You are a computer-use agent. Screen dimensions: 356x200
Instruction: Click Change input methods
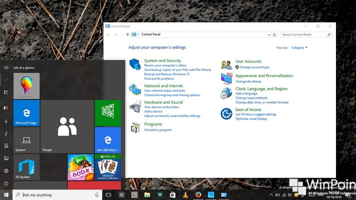(251, 98)
